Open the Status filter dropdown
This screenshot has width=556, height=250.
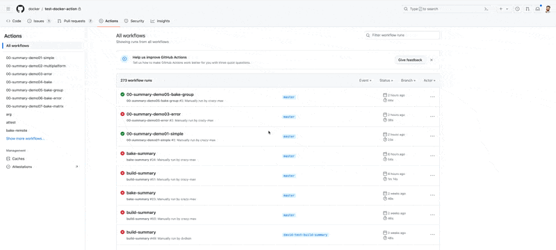point(386,81)
